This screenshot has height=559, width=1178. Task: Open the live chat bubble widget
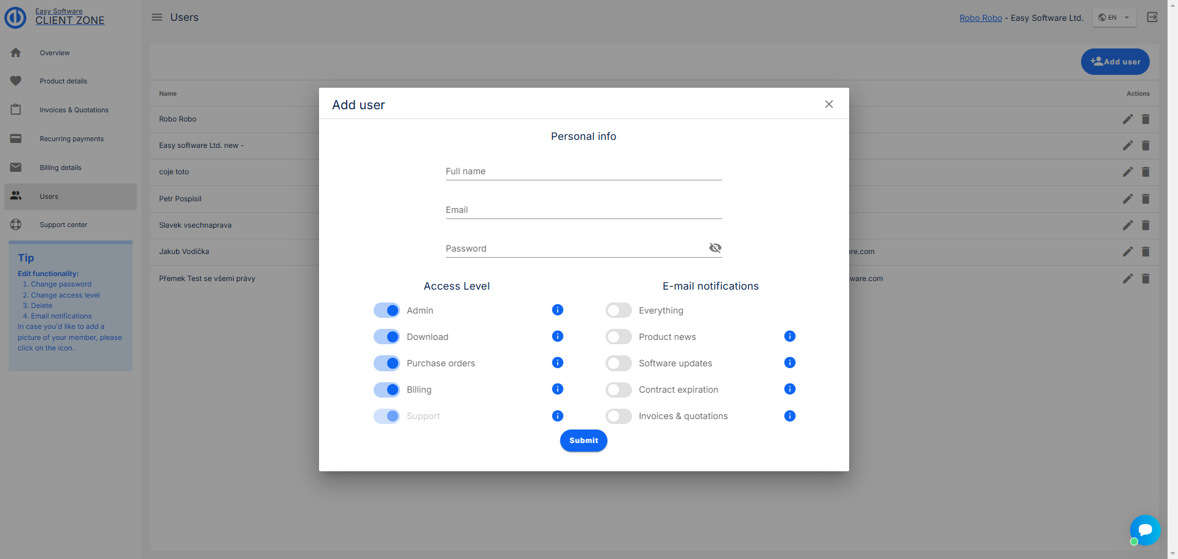[1145, 530]
